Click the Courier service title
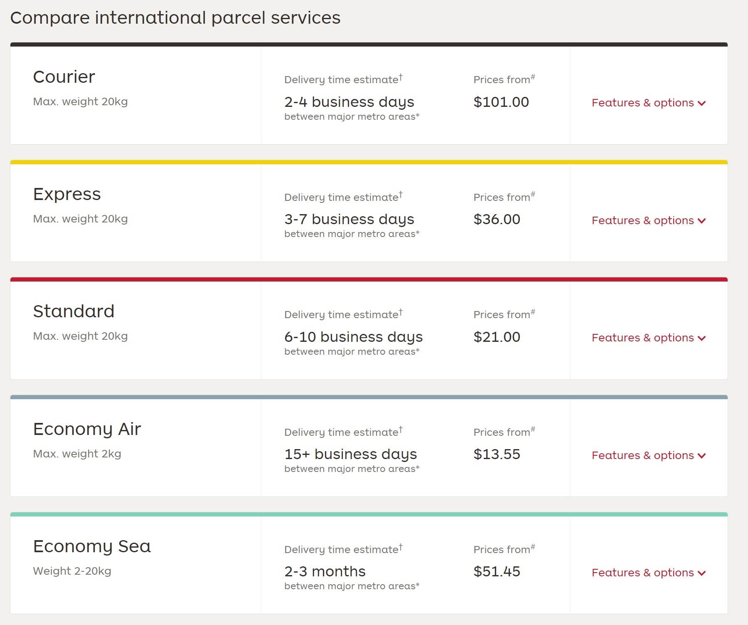 click(64, 77)
